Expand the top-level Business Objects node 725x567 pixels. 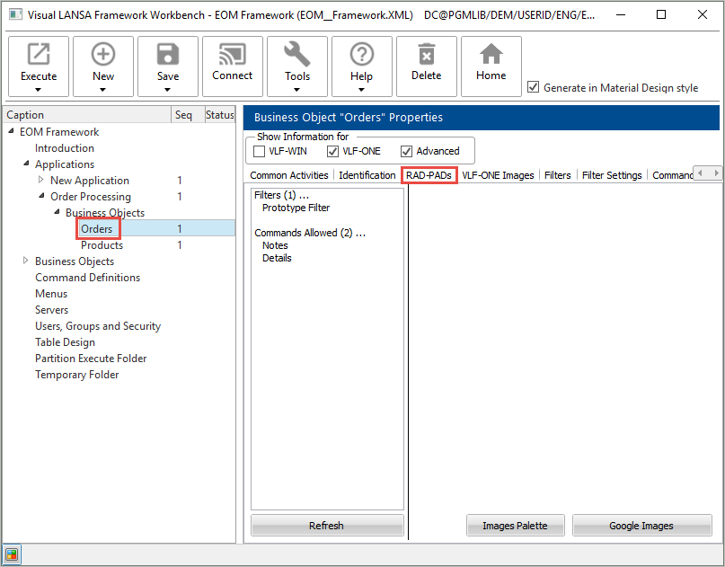coord(25,261)
